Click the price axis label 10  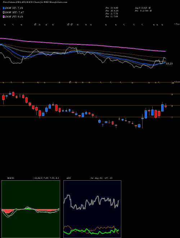[x=172, y=83]
